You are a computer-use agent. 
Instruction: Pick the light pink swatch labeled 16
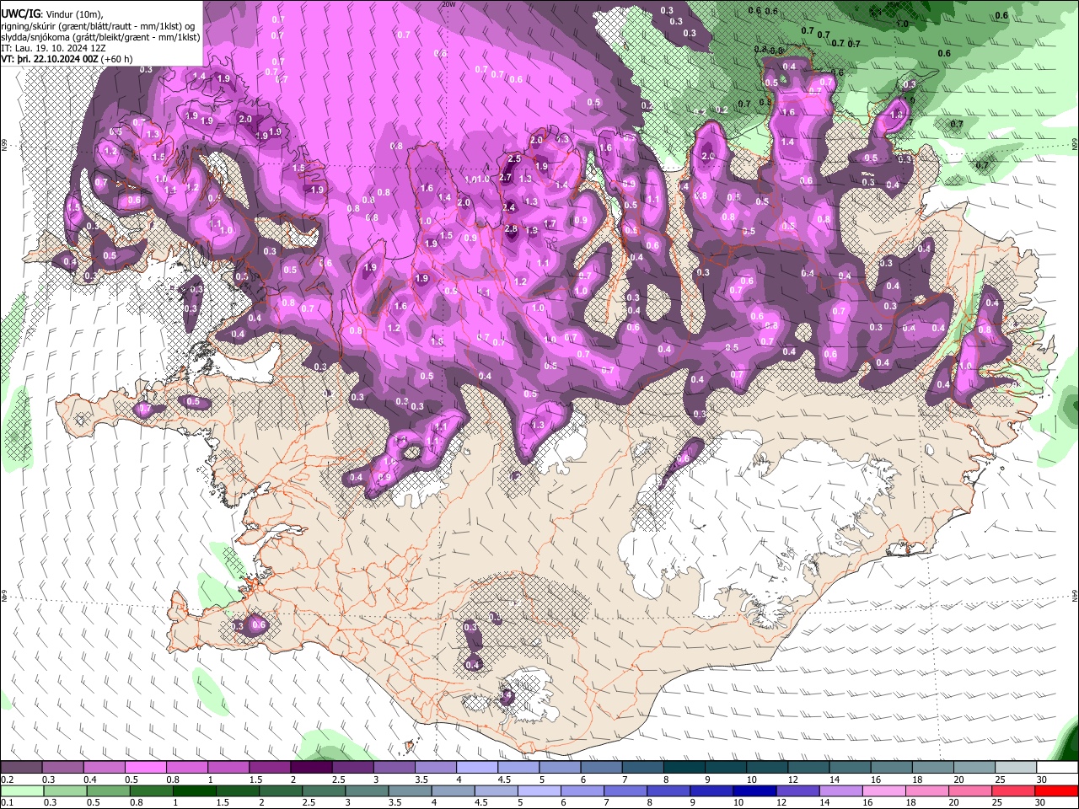tap(885, 791)
